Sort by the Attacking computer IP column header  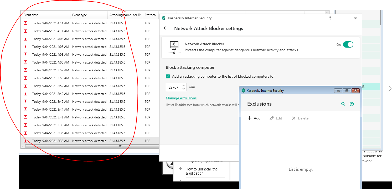click(125, 15)
